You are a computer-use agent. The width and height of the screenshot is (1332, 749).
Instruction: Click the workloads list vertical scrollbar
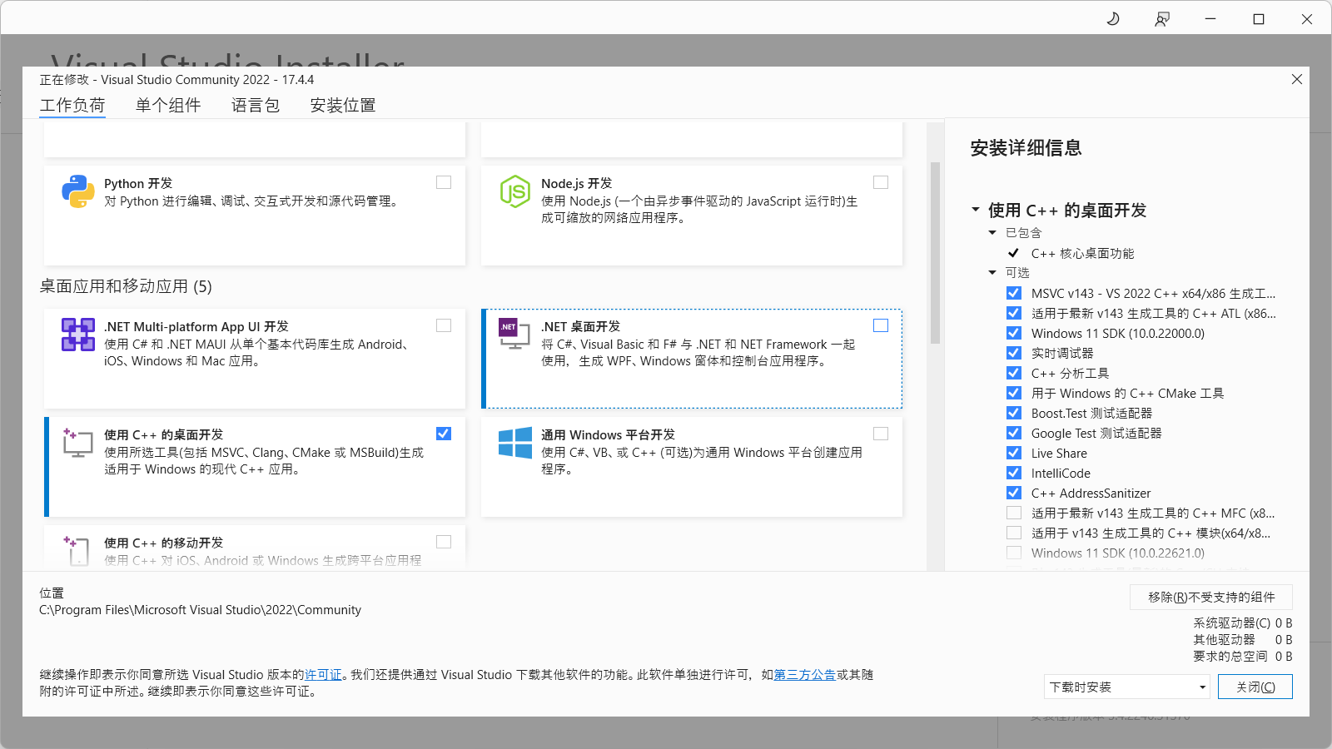coord(935,253)
